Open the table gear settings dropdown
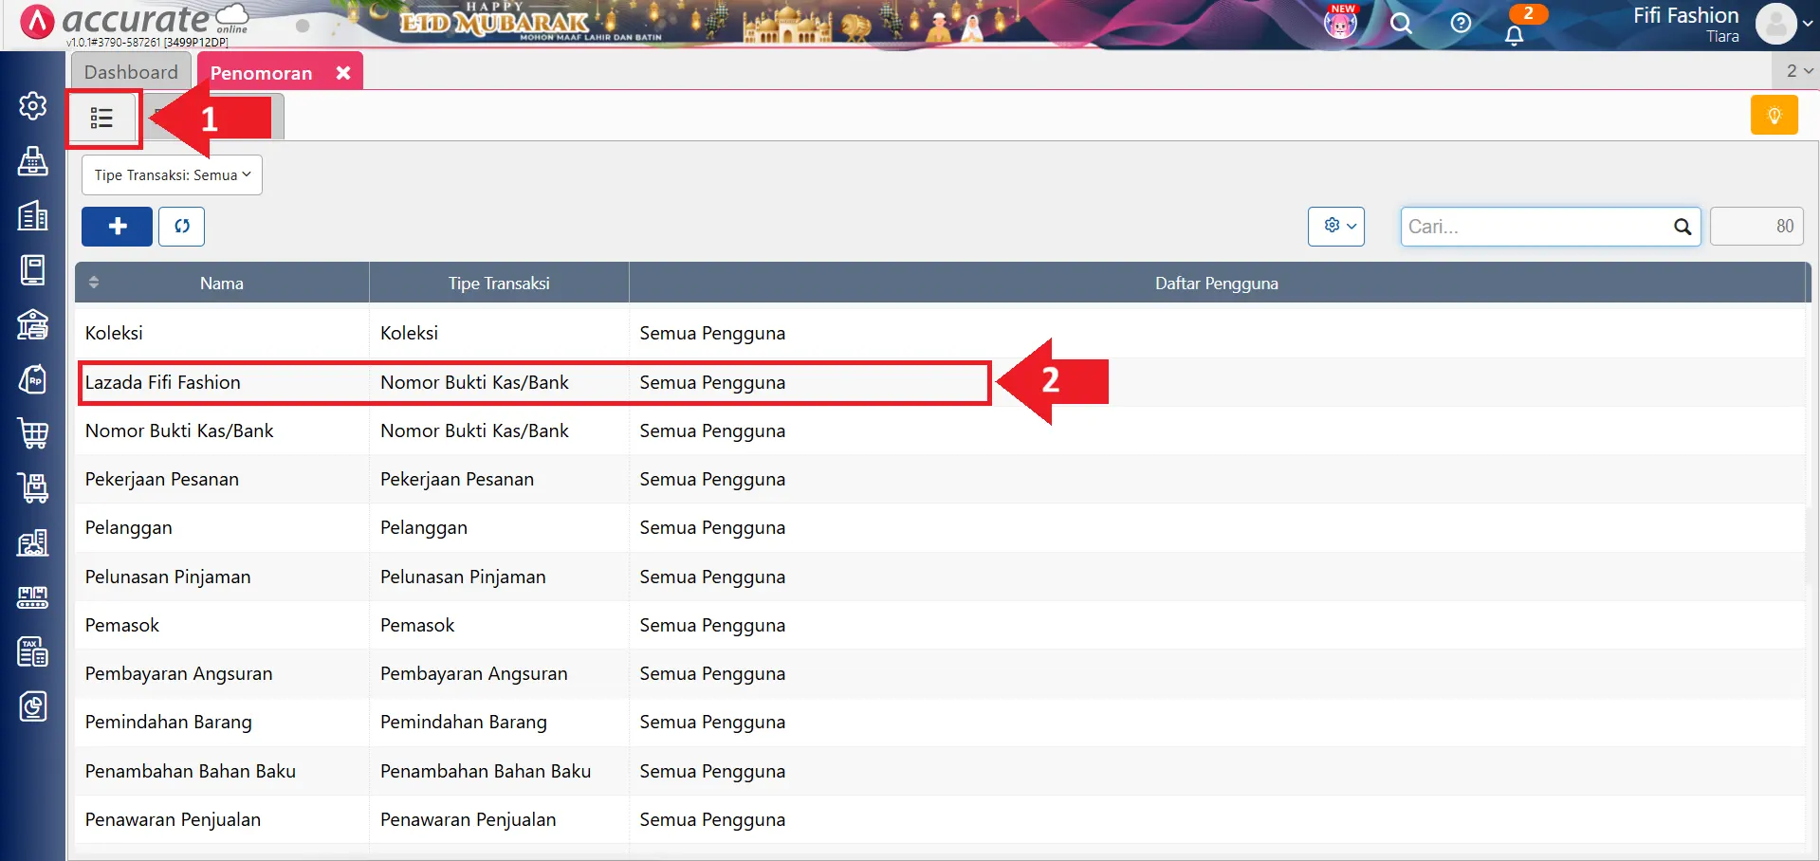The image size is (1820, 861). pos(1335,227)
